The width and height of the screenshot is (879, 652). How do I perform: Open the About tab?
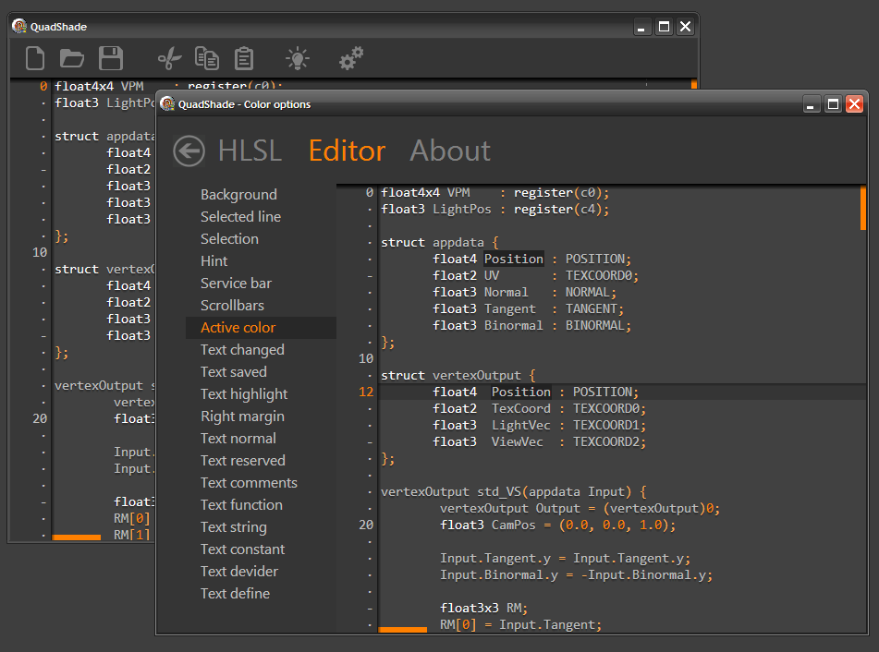pyautogui.click(x=449, y=151)
